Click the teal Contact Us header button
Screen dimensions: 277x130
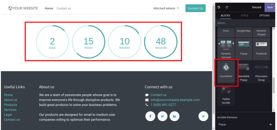pos(195,8)
